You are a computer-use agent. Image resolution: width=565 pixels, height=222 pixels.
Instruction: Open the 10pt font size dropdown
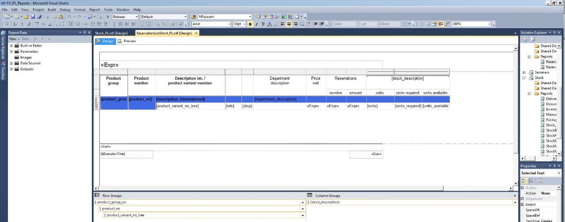pyautogui.click(x=245, y=24)
